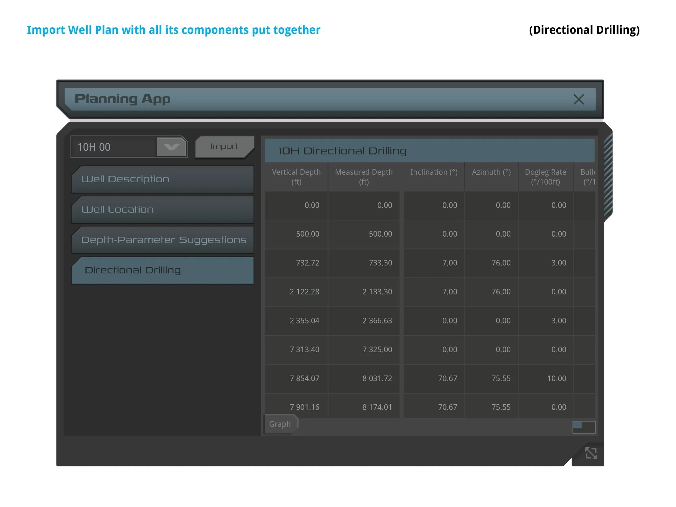
Task: Click the Import button
Action: (x=224, y=146)
